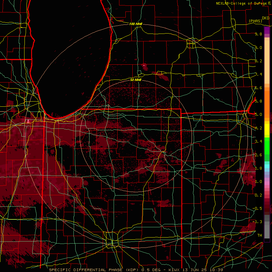
Task: Click the 100 NMI range ring label
Action: [136, 24]
